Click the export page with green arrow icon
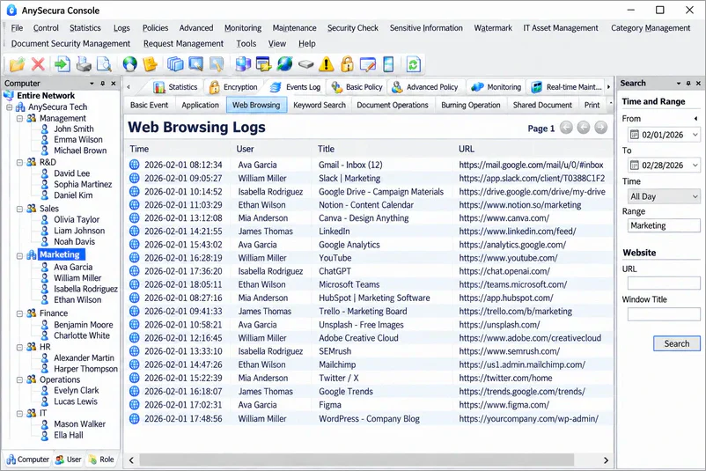Image resolution: width=706 pixels, height=471 pixels. (63, 64)
